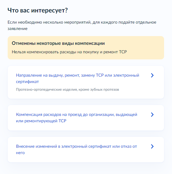Open 'Направление на выдачу, ремонт, замену ТСР' link
The width and height of the screenshot is (172, 174).
coord(60,75)
